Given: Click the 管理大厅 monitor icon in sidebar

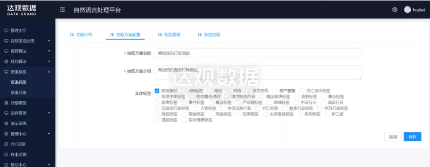Looking at the screenshot, I should [6, 31].
